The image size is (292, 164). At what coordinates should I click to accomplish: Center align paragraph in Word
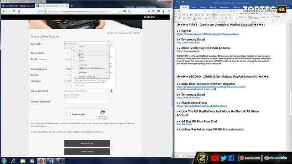[x=217, y=15]
